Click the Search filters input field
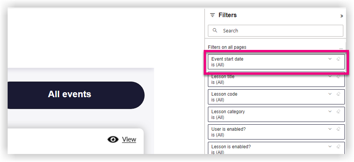 [x=275, y=30]
